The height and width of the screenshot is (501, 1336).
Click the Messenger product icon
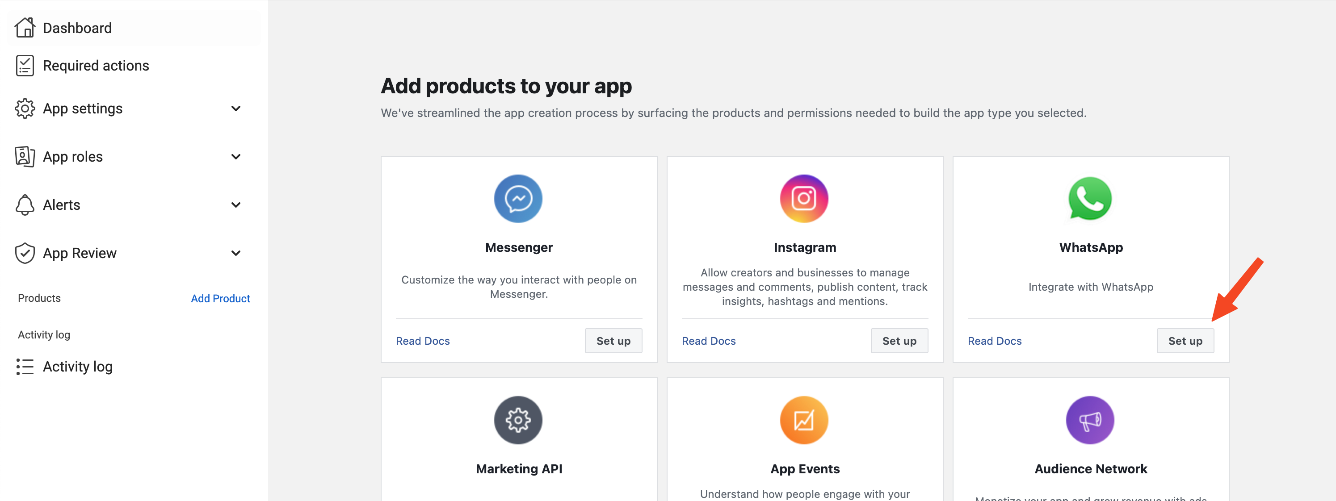point(517,198)
